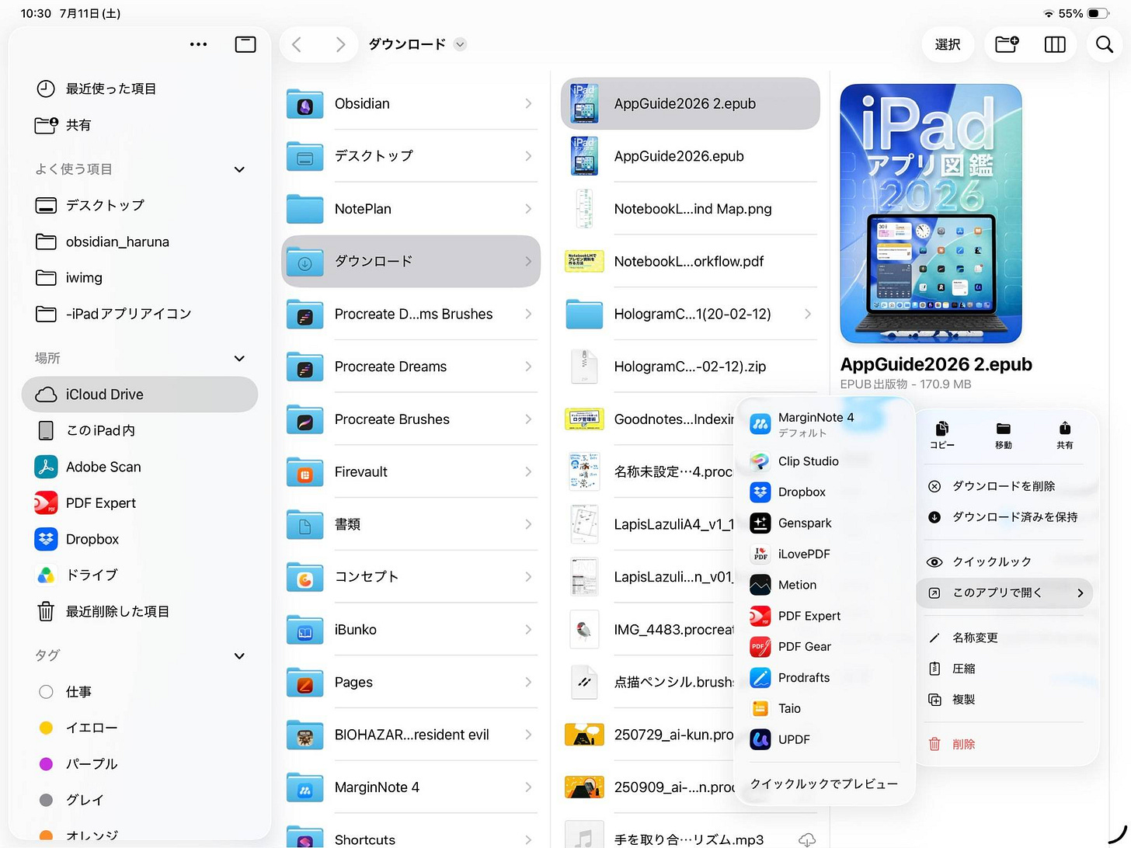Create a new folder with the folder-plus icon
Viewport: 1131px width, 848px height.
pos(1007,44)
